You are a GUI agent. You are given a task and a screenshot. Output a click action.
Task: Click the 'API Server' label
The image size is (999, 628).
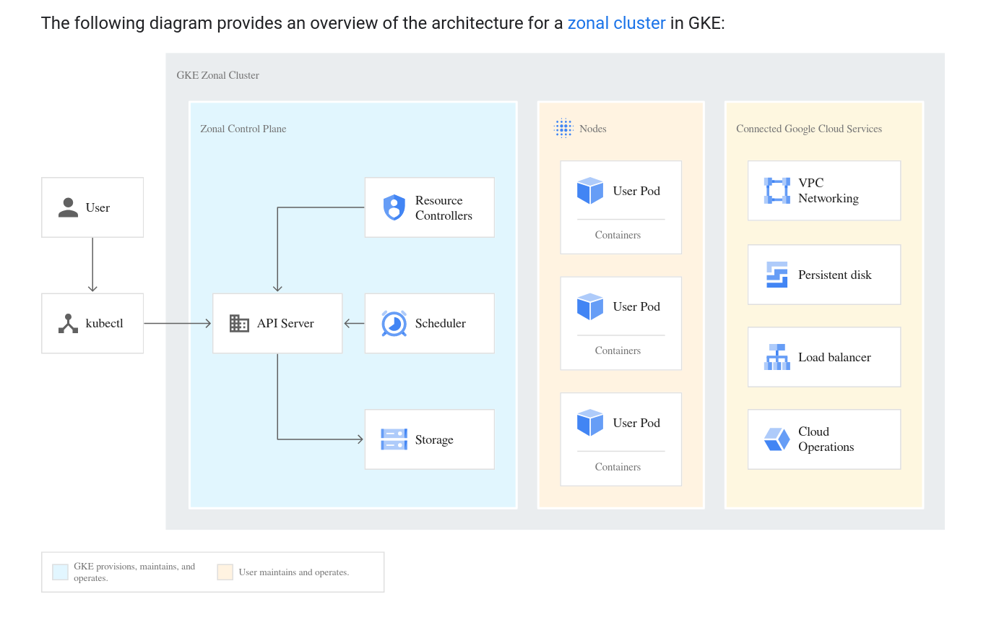point(285,323)
